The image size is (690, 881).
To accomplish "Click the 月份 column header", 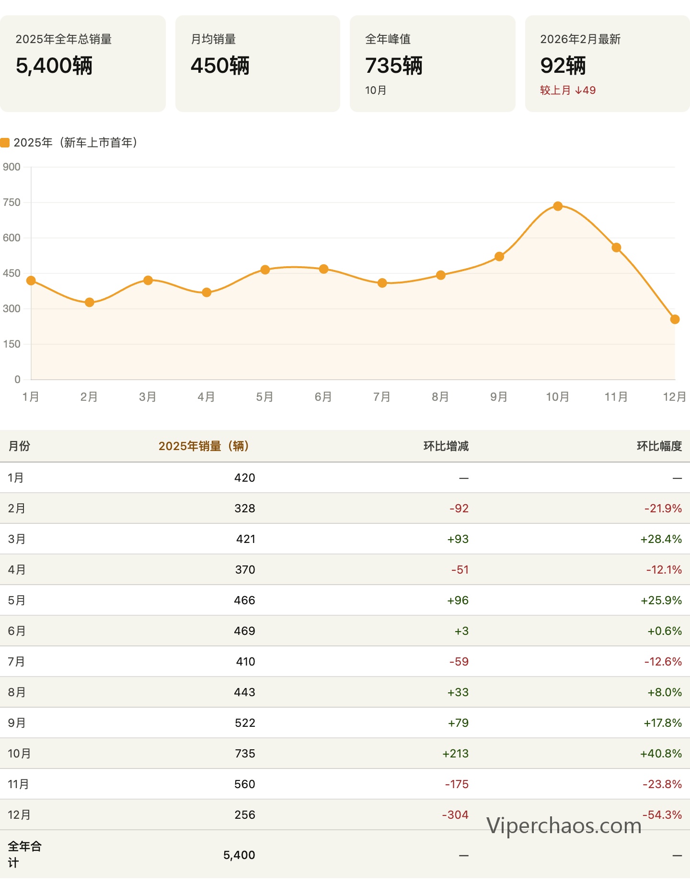I will pos(19,446).
